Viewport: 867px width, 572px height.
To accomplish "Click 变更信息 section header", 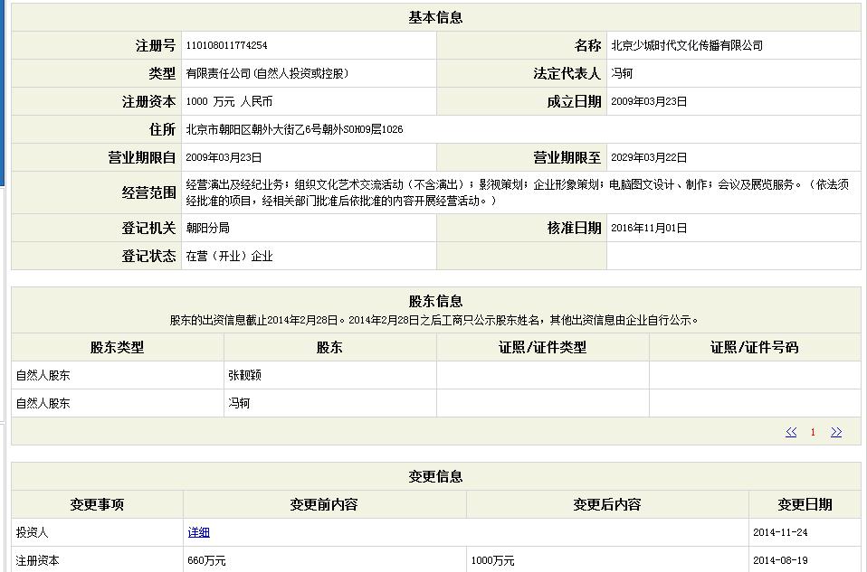I will pyautogui.click(x=435, y=476).
